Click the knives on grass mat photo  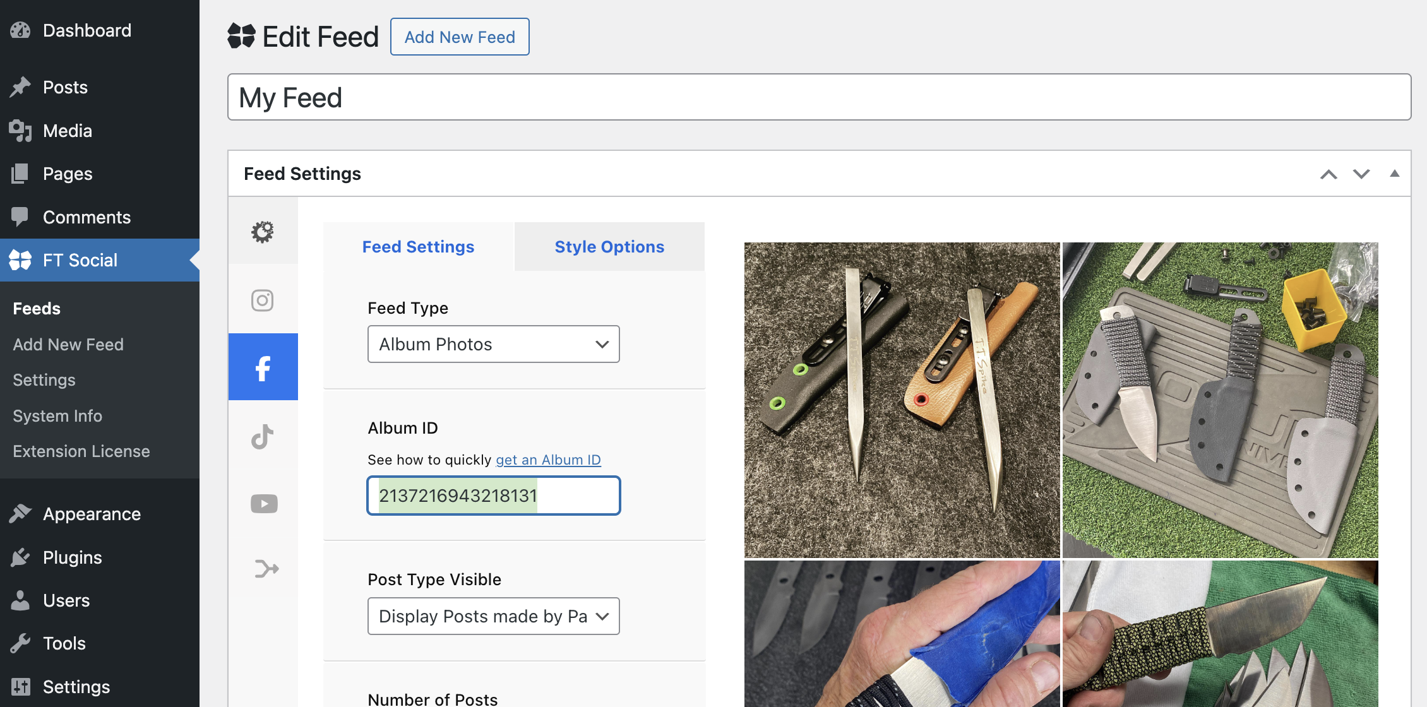1220,400
